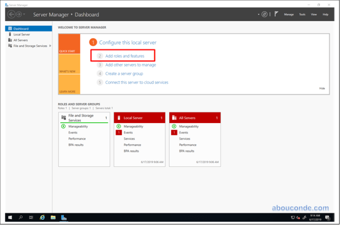Viewport: 341px width, 225px height.
Task: Click the All Servers tile header
Action: tap(194, 118)
